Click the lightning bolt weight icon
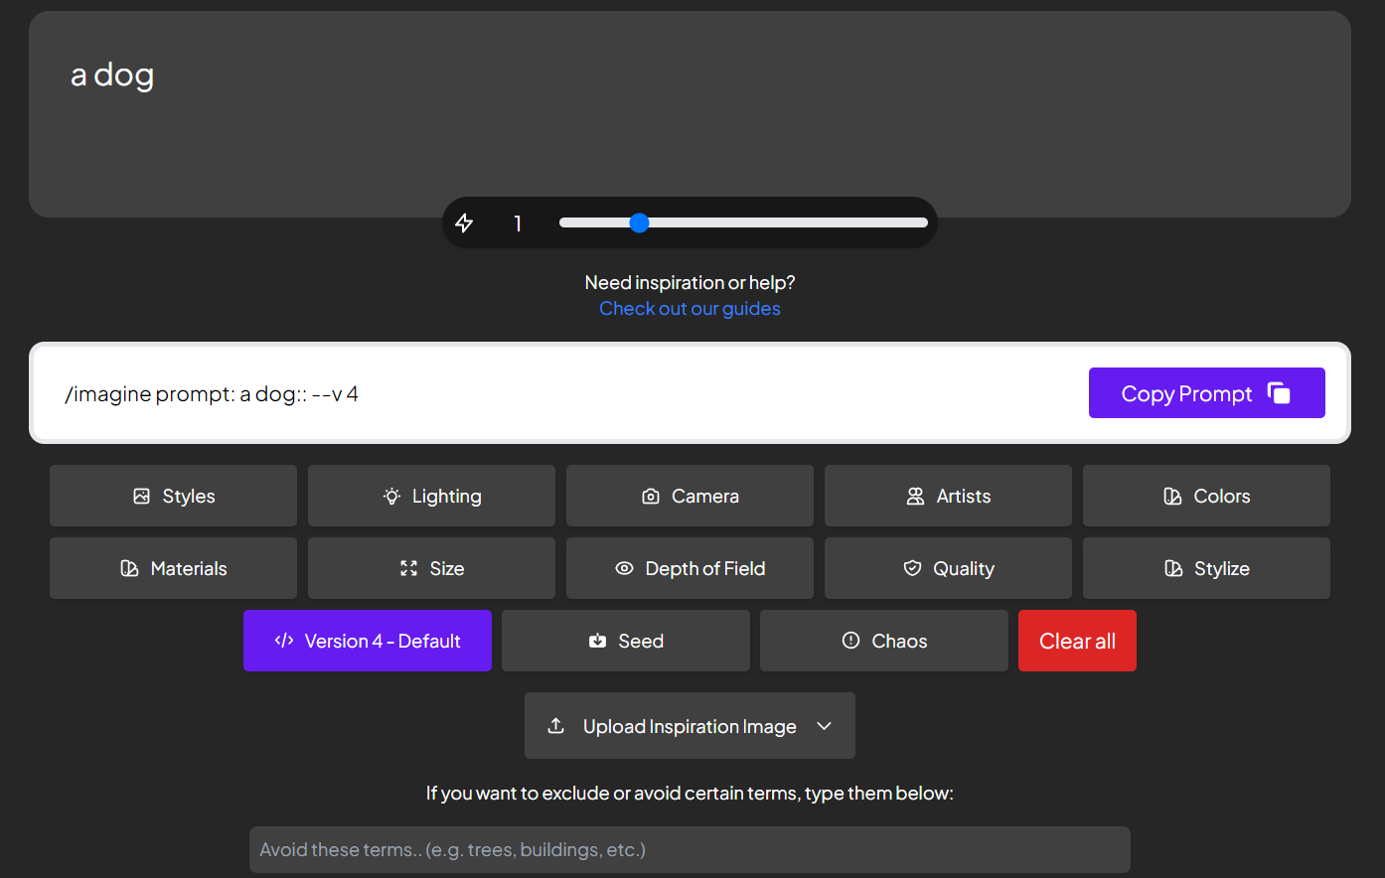The height and width of the screenshot is (878, 1385). (464, 223)
